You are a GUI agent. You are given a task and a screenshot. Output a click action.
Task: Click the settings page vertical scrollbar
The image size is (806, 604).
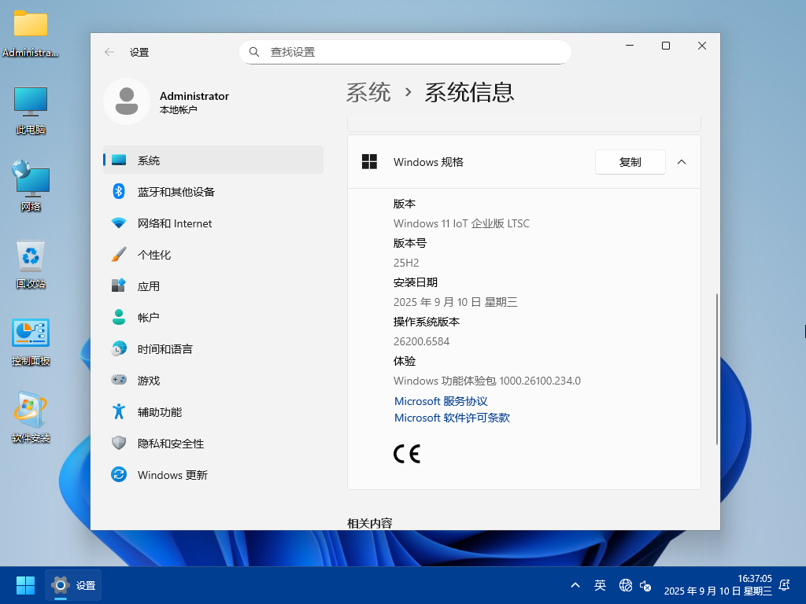[x=716, y=368]
